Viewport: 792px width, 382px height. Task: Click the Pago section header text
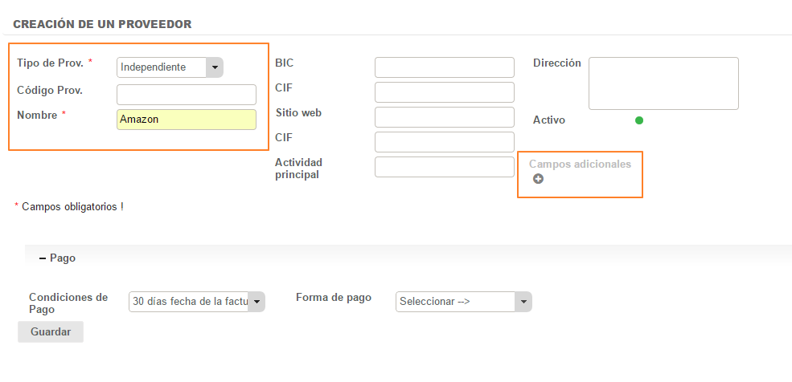pyautogui.click(x=63, y=258)
